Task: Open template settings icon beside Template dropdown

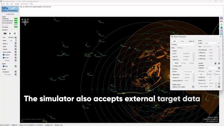Action: click(219, 68)
